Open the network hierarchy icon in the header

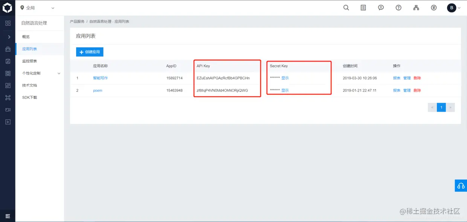416,8
